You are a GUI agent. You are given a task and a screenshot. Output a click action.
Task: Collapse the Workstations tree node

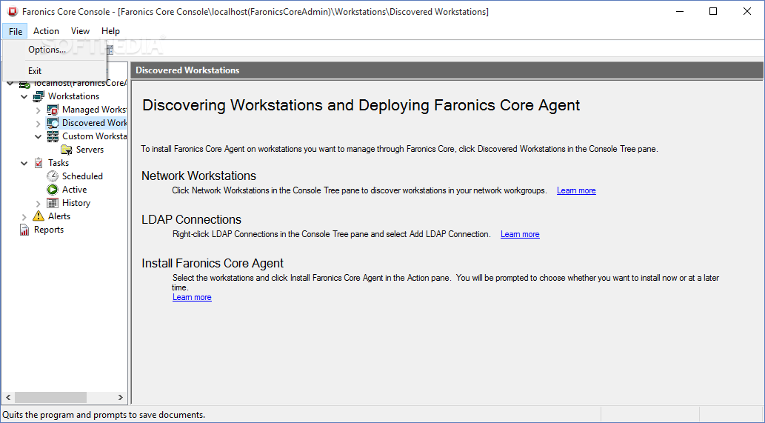click(24, 96)
